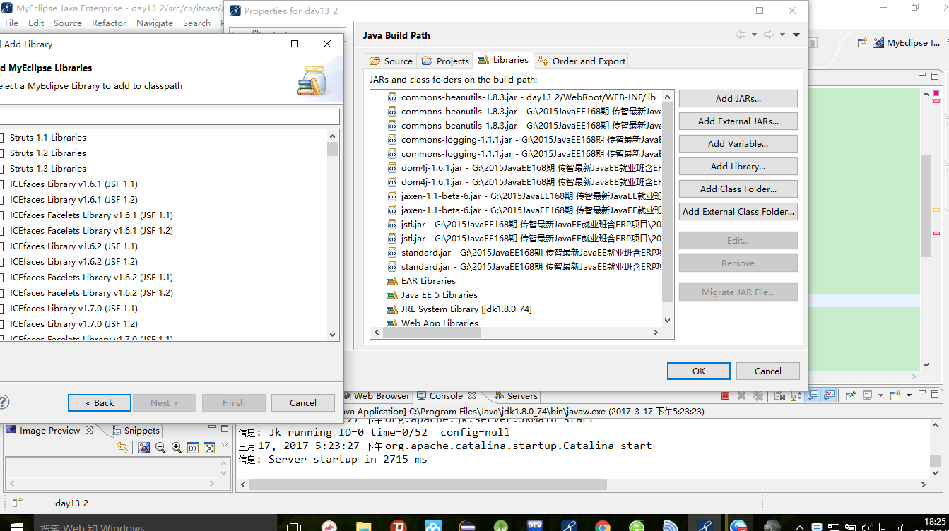Click the Open Console icon
949x531 pixels.
(895, 395)
